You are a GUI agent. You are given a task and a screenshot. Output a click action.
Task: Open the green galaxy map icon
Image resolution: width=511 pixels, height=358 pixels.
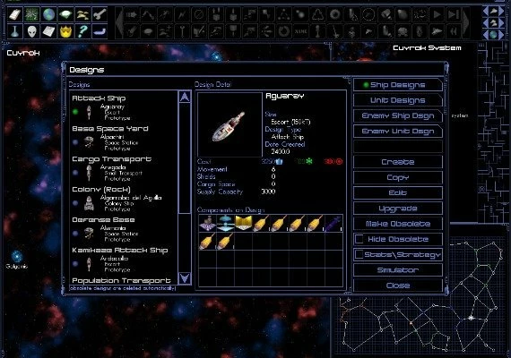pos(32,14)
